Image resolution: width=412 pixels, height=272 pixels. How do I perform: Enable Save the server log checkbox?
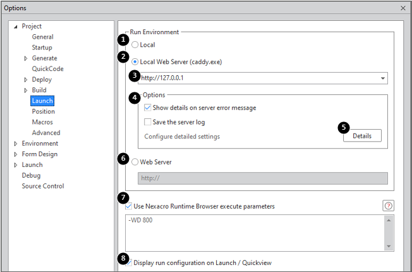tap(148, 122)
